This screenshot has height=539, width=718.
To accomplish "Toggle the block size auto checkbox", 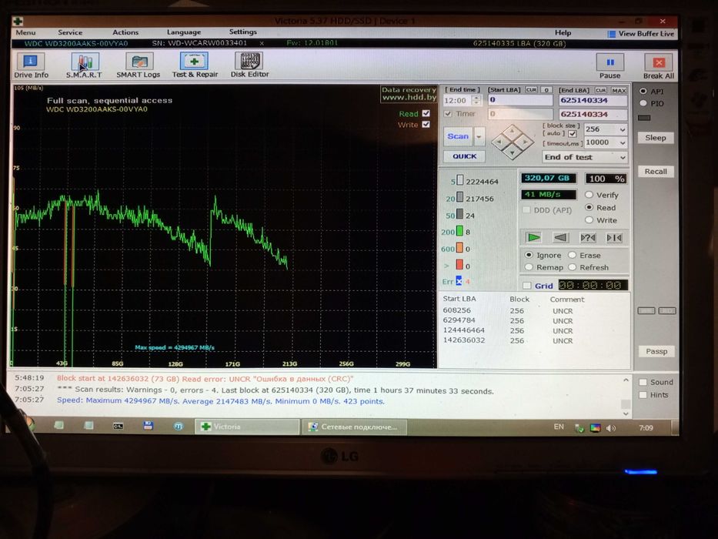I will (573, 134).
